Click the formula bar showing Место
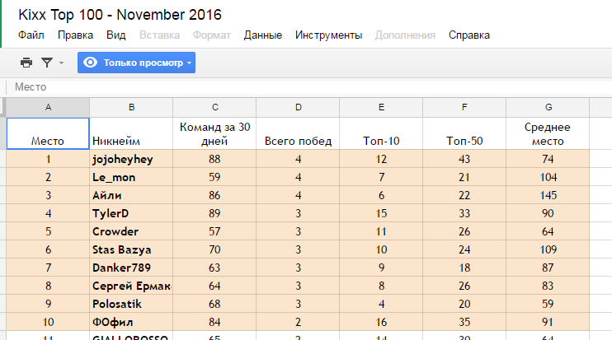 (310, 86)
